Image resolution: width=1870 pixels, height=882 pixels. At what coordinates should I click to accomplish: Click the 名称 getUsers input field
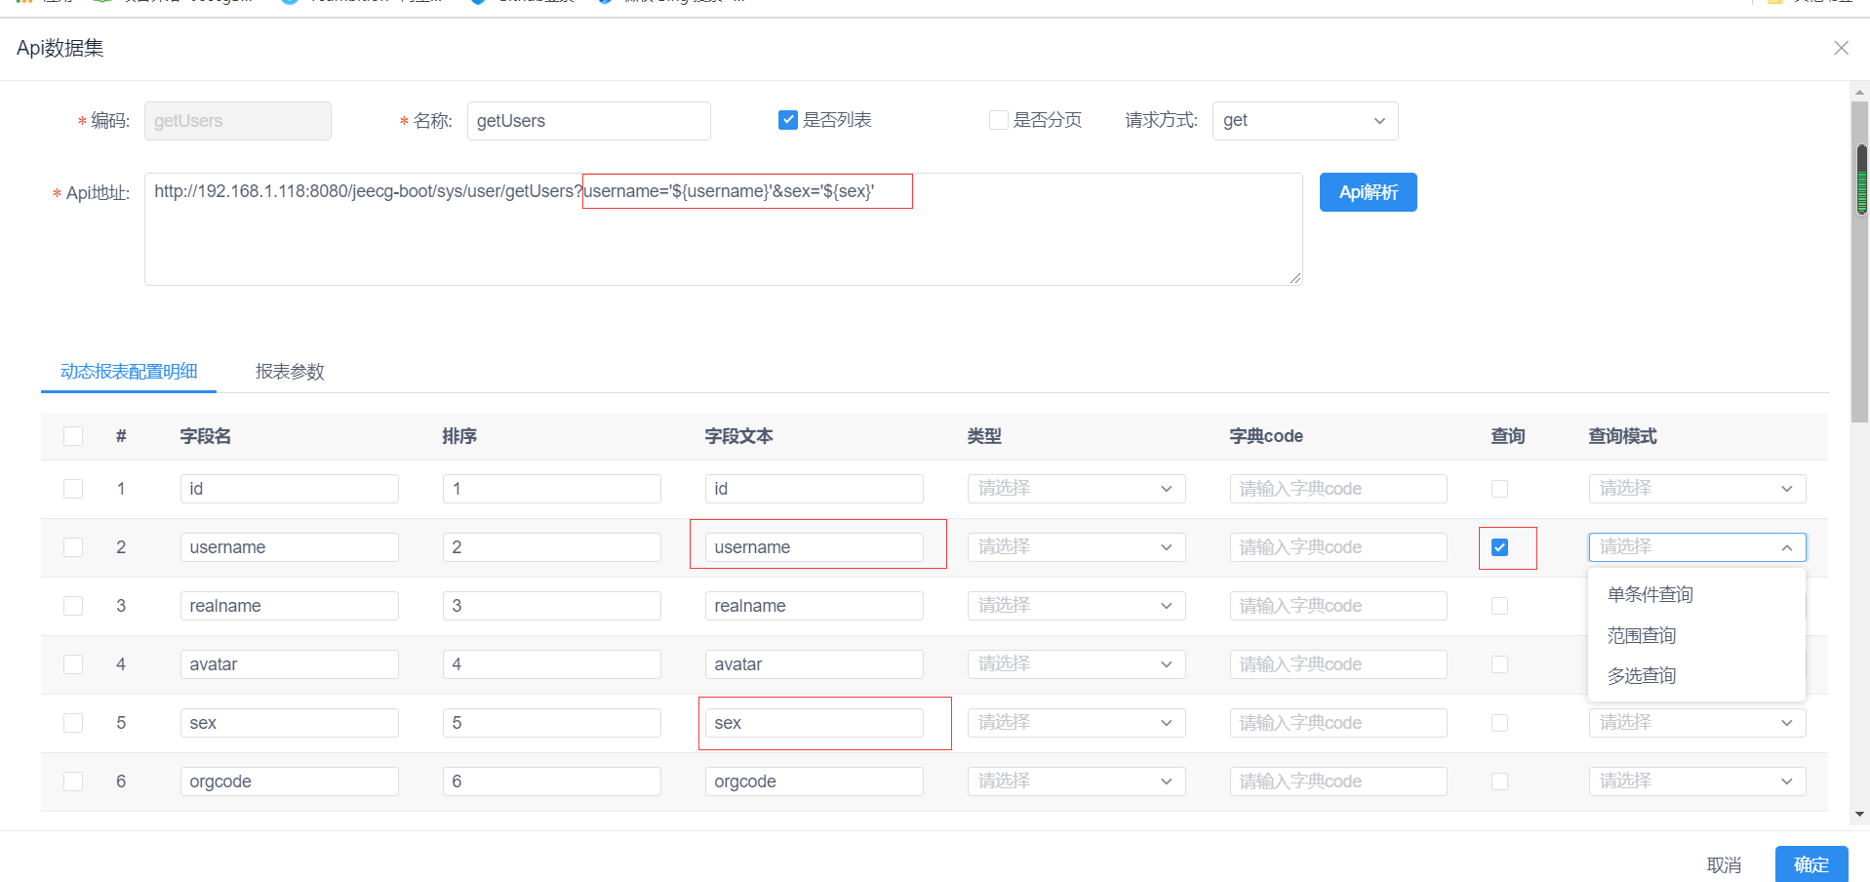(588, 121)
